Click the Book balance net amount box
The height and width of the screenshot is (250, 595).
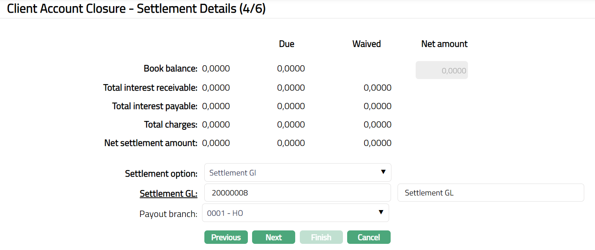[441, 70]
